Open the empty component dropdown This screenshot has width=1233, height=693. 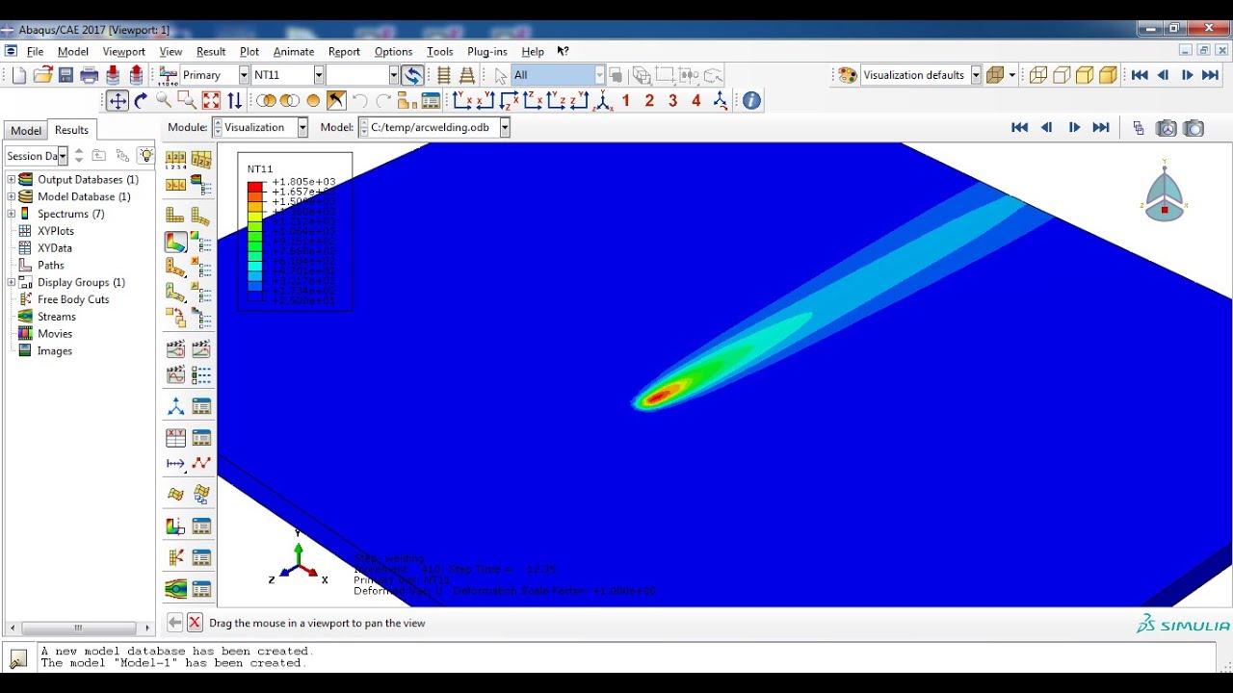[393, 75]
